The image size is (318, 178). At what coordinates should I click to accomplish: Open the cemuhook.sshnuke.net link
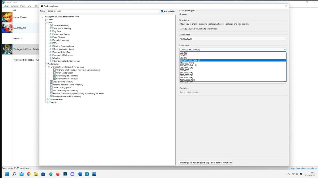(304, 168)
